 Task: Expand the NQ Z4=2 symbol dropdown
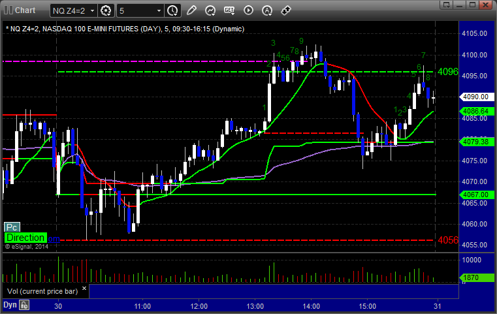pos(92,11)
